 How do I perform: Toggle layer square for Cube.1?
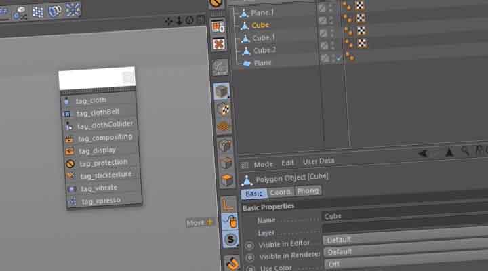click(x=324, y=33)
